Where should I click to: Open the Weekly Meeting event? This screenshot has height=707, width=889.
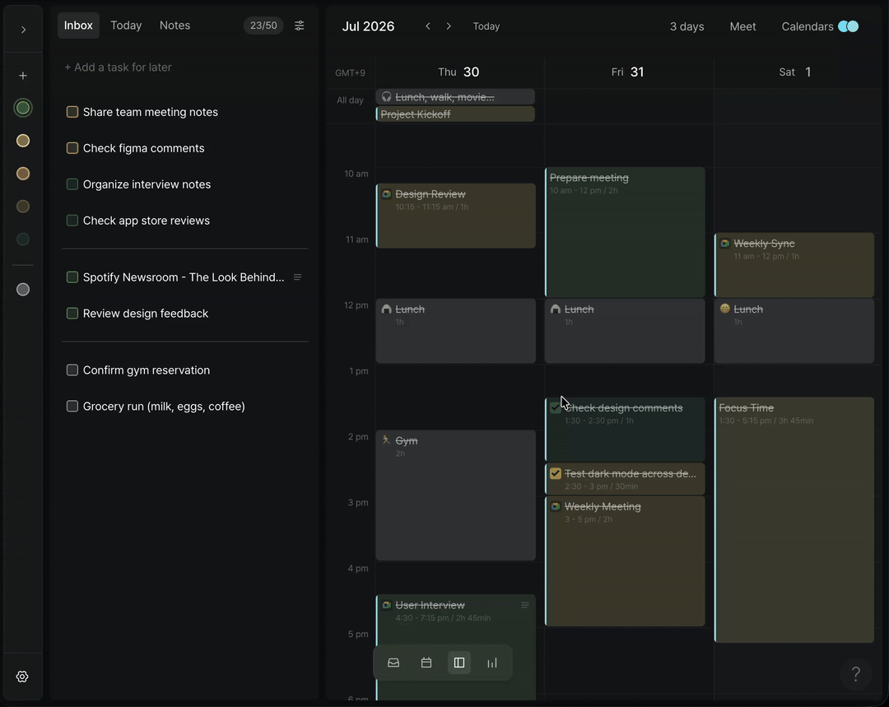625,561
